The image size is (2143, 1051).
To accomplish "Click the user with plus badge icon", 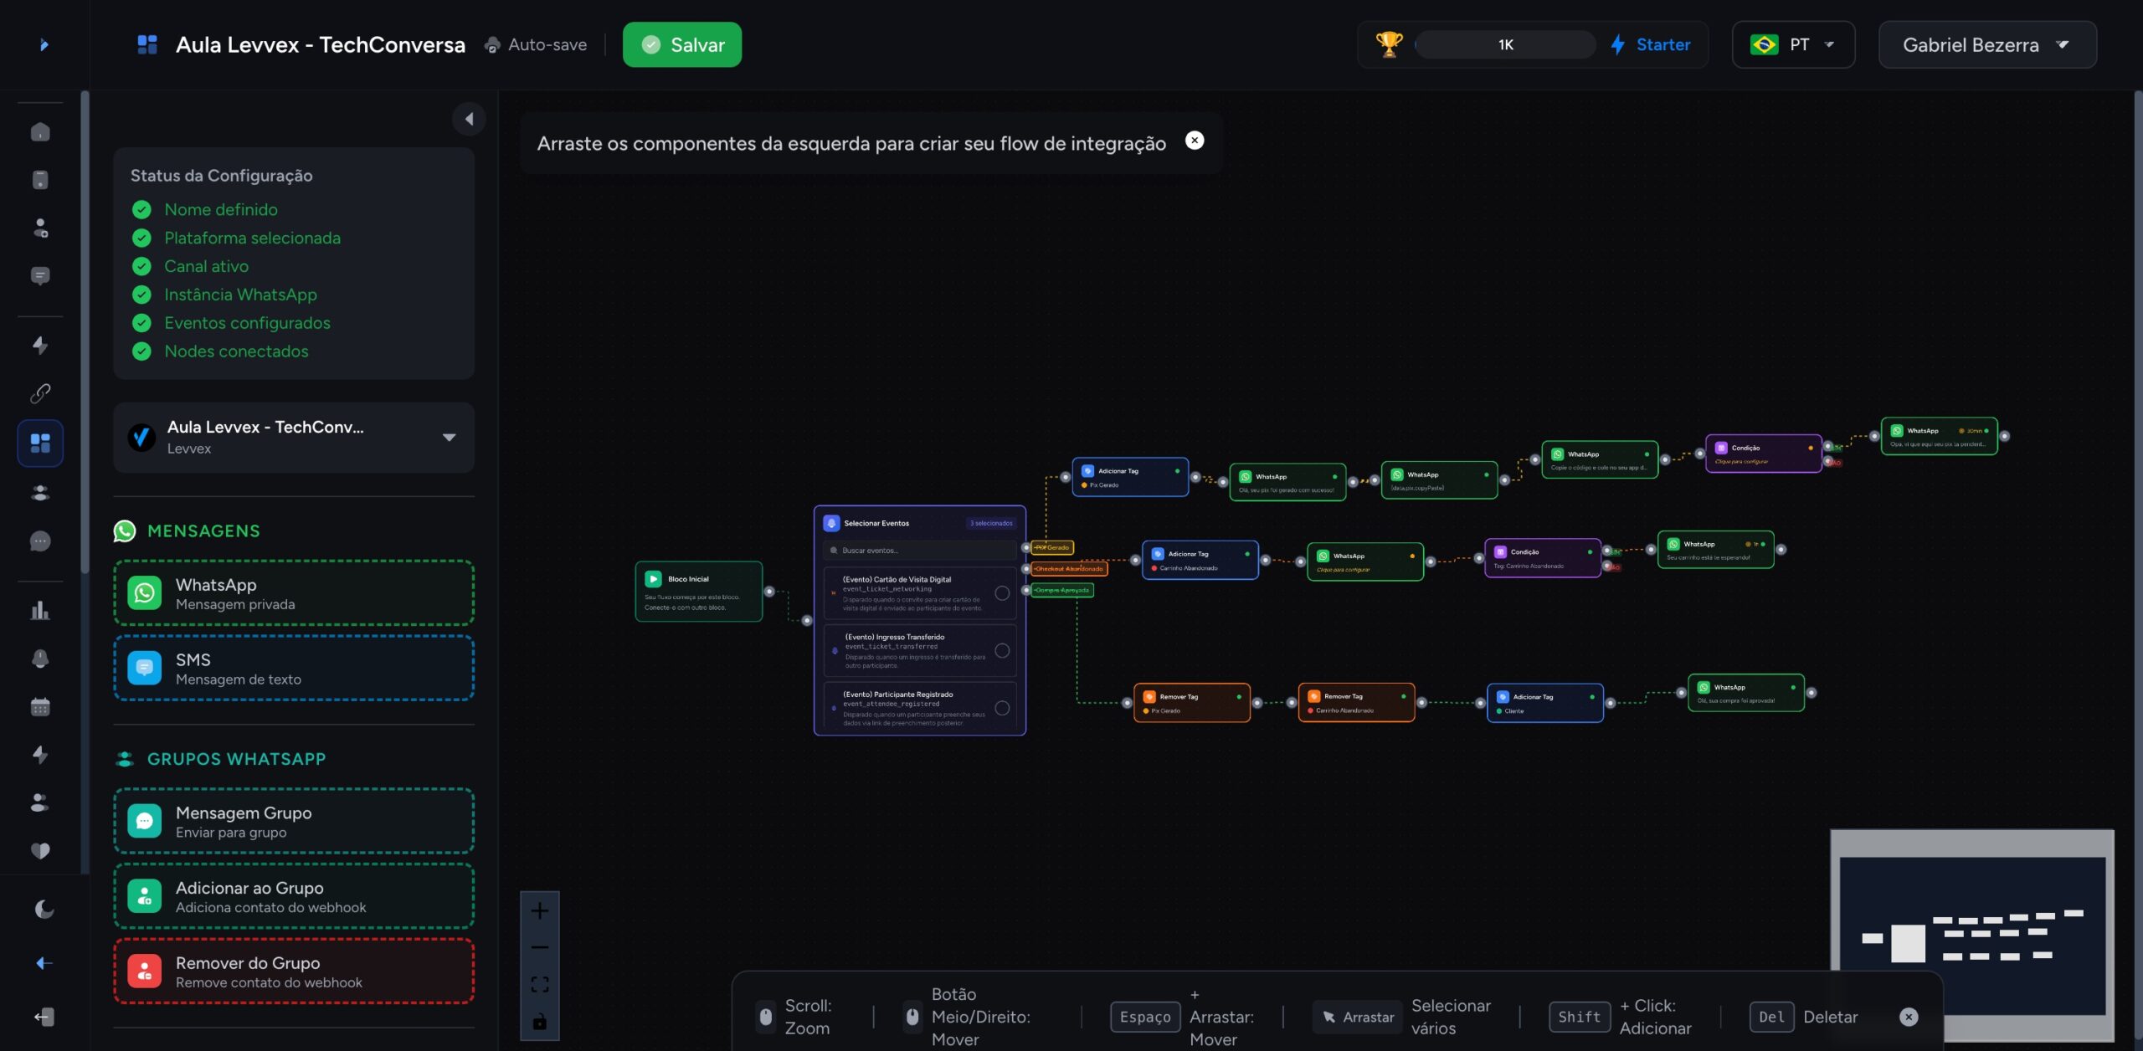I will [x=40, y=228].
